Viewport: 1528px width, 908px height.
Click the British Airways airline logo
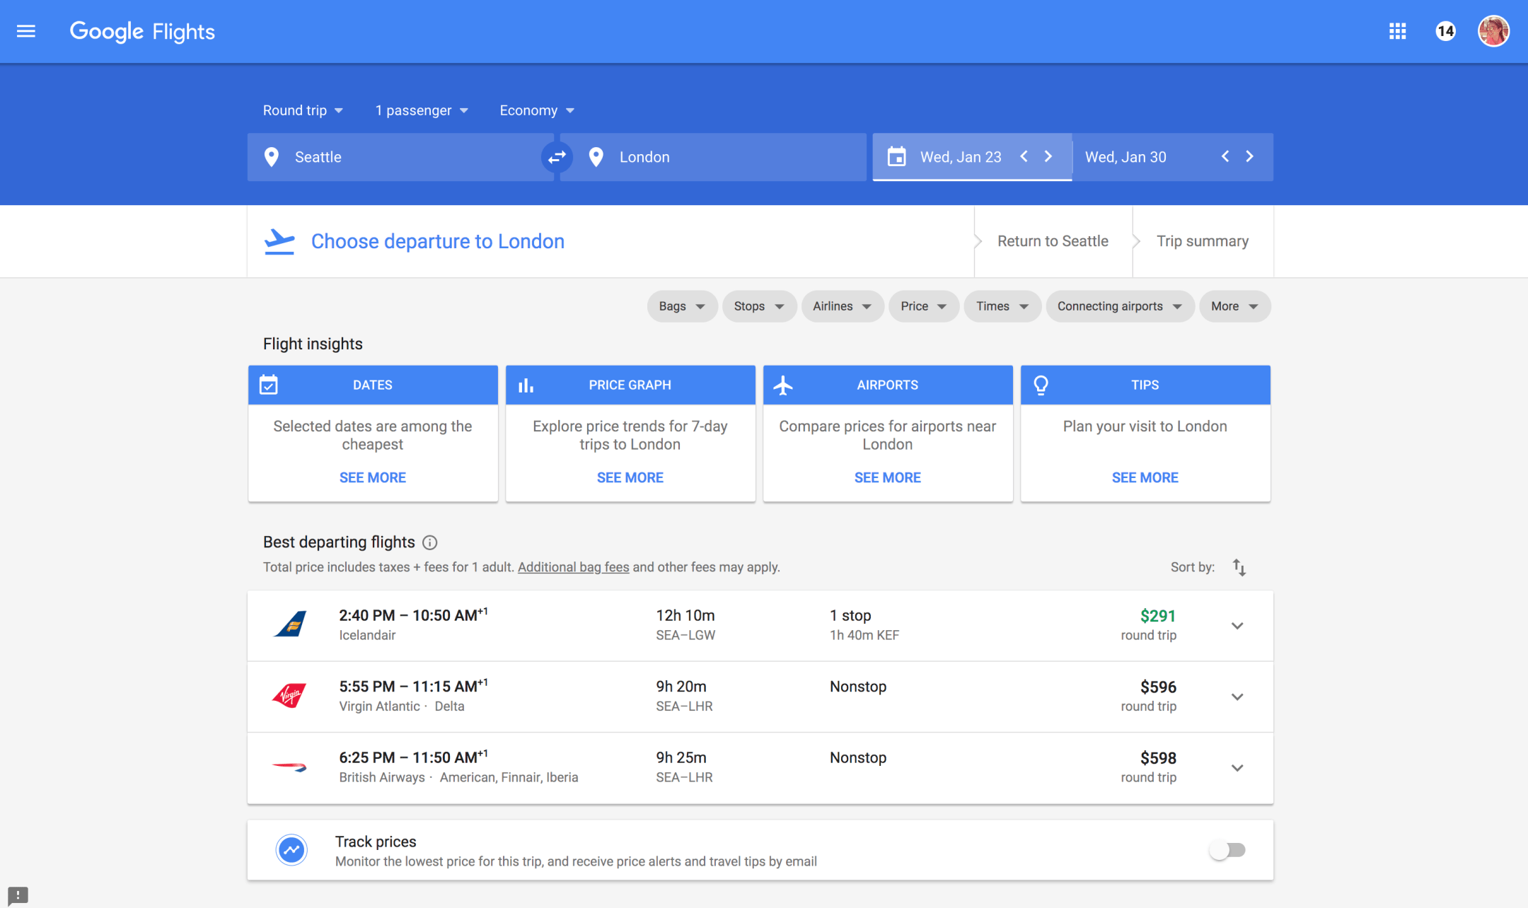click(289, 767)
